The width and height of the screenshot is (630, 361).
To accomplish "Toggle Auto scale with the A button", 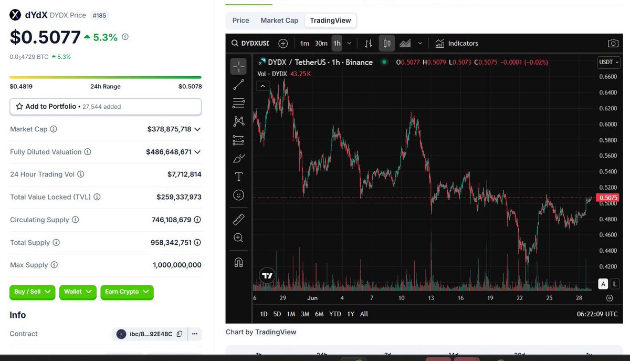I will 603,284.
